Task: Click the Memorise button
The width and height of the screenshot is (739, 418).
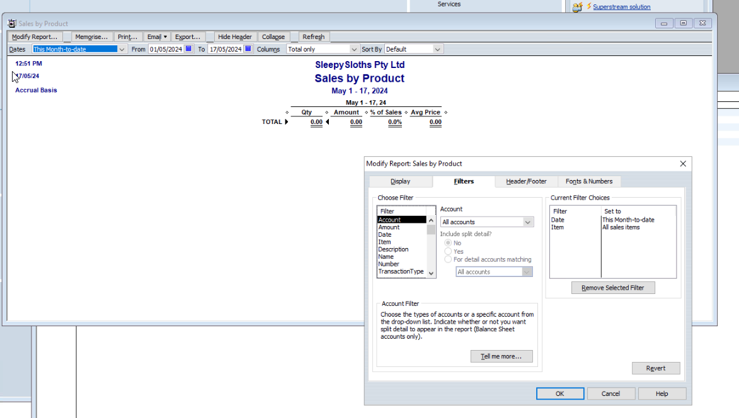Action: pos(91,37)
